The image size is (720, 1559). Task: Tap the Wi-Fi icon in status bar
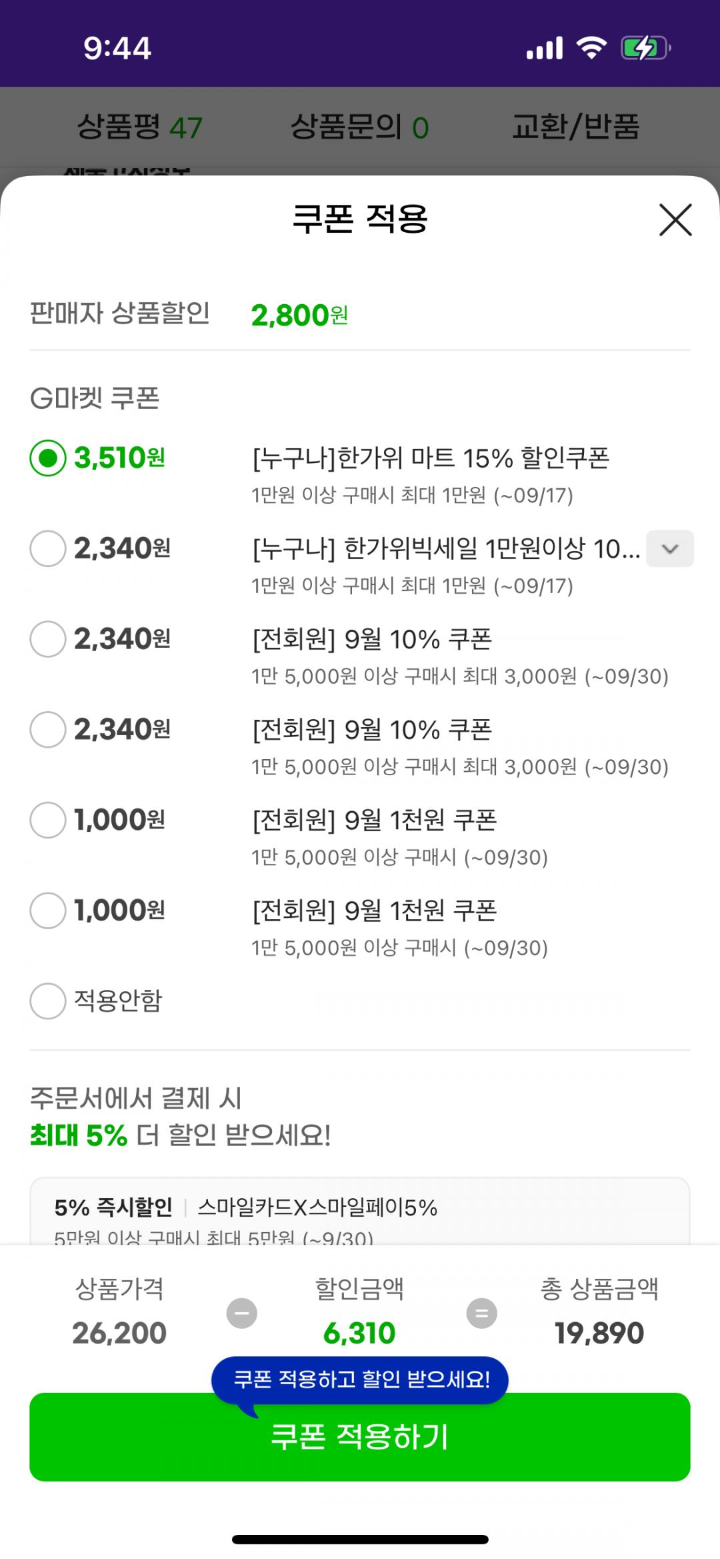pyautogui.click(x=591, y=49)
